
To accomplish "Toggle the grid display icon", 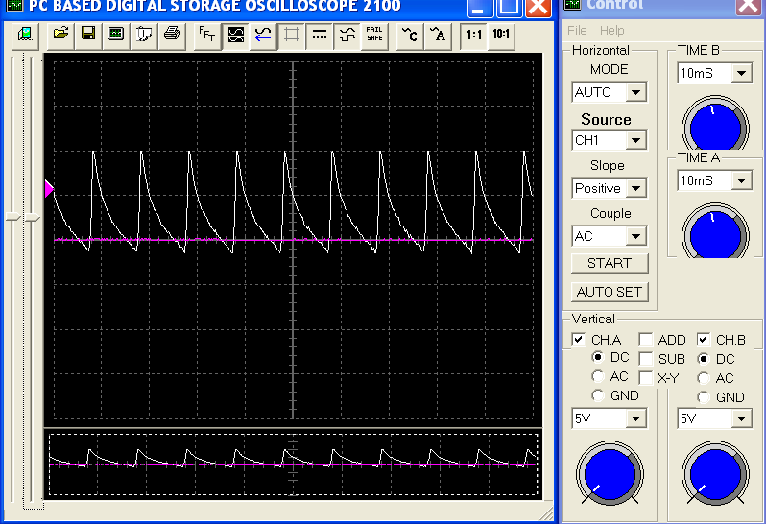I will click(x=292, y=36).
